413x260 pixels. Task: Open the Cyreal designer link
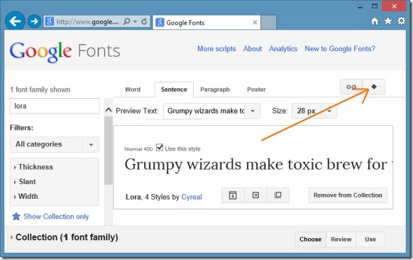coord(192,197)
